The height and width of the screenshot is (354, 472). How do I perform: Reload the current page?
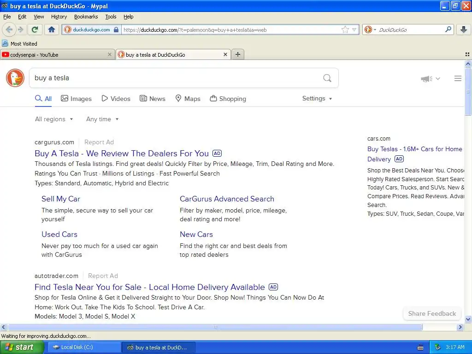pyautogui.click(x=35, y=29)
